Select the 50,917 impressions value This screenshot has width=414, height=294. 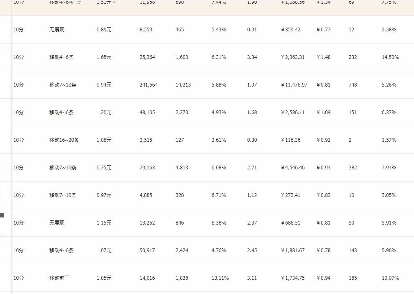point(147,251)
